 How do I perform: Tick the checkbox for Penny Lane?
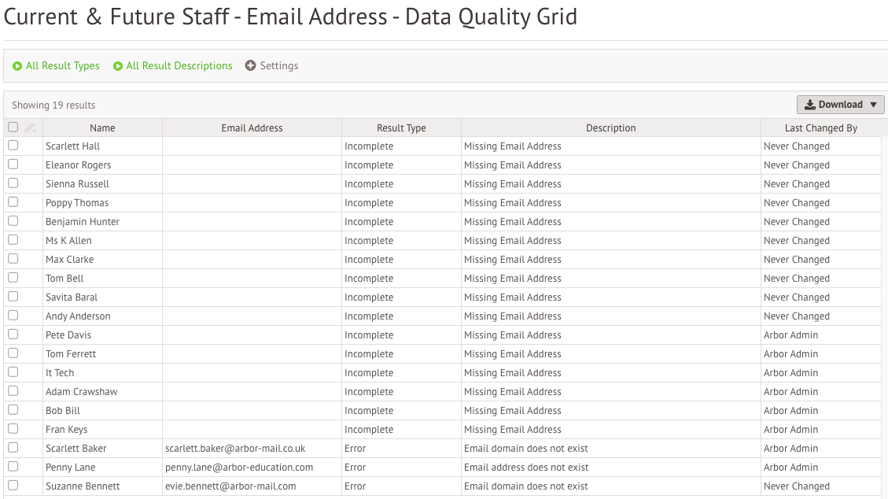[13, 466]
